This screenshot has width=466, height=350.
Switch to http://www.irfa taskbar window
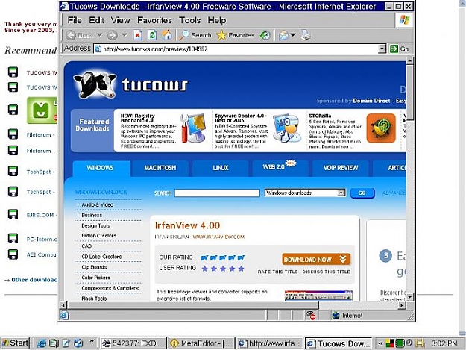tap(269, 343)
